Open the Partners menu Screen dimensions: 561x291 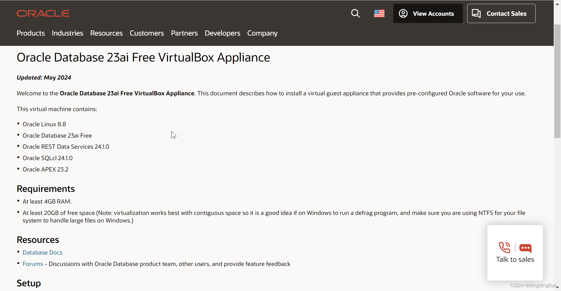[x=184, y=33]
